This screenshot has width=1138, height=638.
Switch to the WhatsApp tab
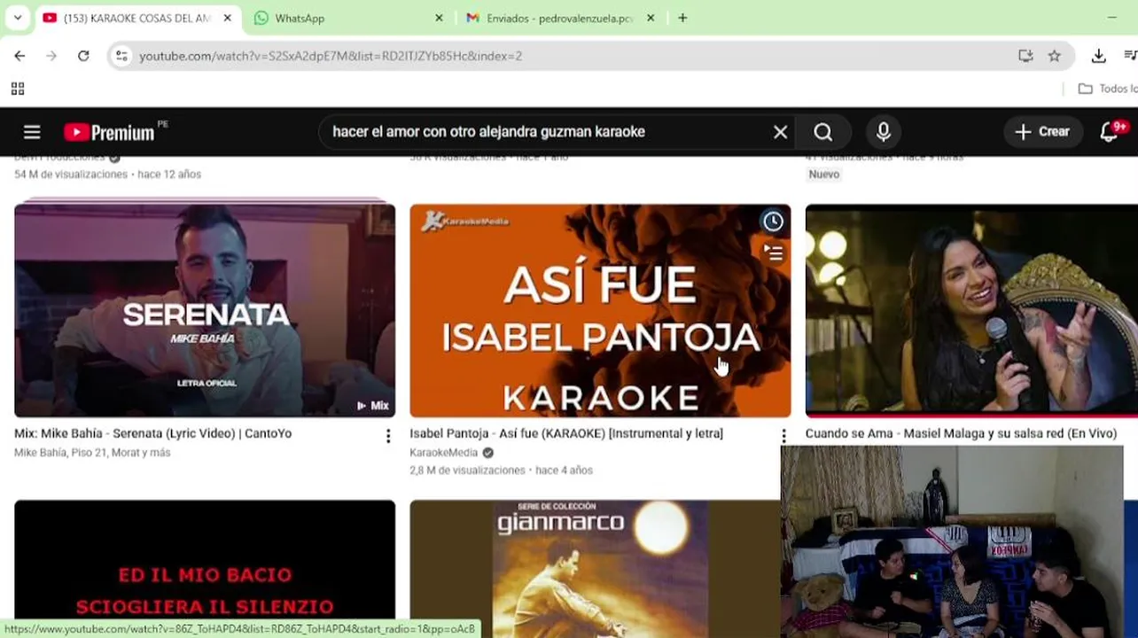click(347, 18)
